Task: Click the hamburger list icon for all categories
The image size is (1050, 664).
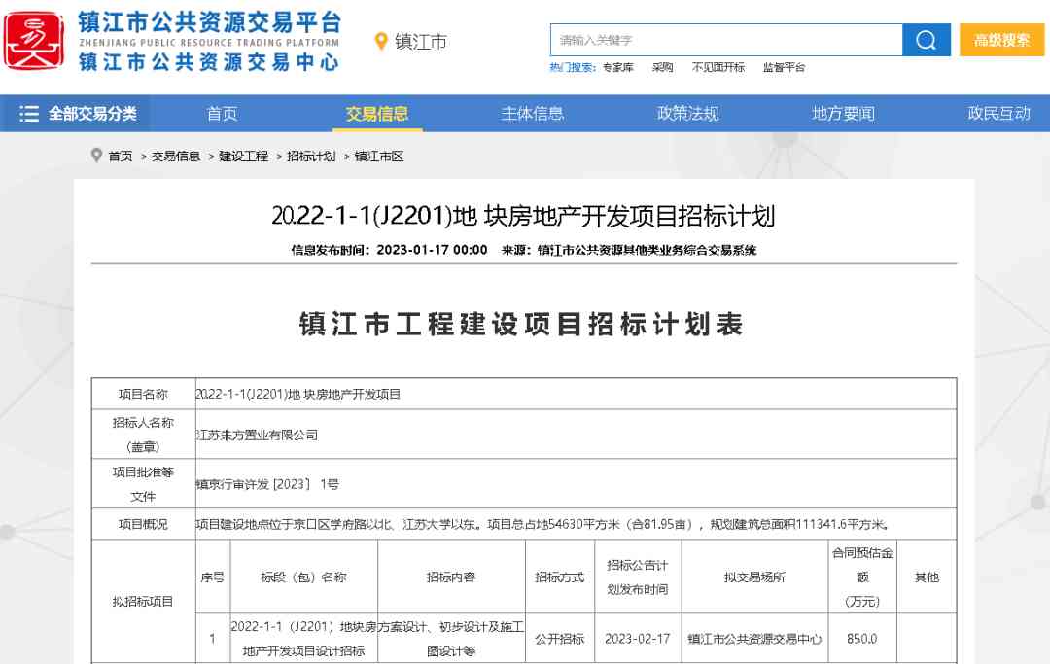Action: 29,114
